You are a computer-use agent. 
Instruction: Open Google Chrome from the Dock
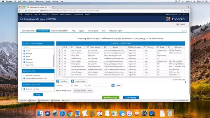coord(70,113)
